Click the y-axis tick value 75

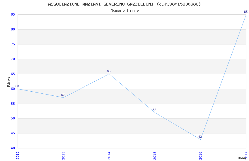point(13,44)
